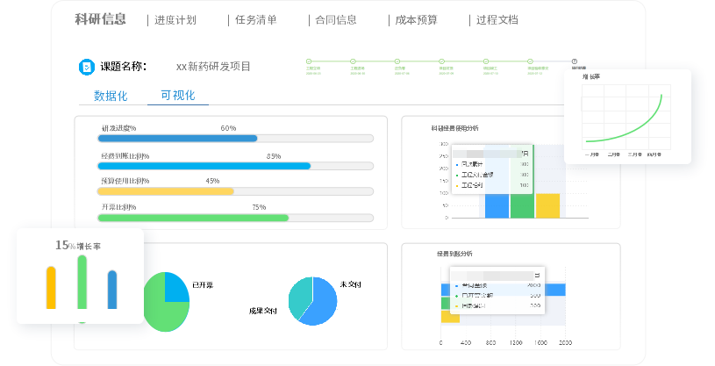The image size is (715, 366).
Task: Click the 75% value above 开票比例 bar
Action: tap(259, 207)
